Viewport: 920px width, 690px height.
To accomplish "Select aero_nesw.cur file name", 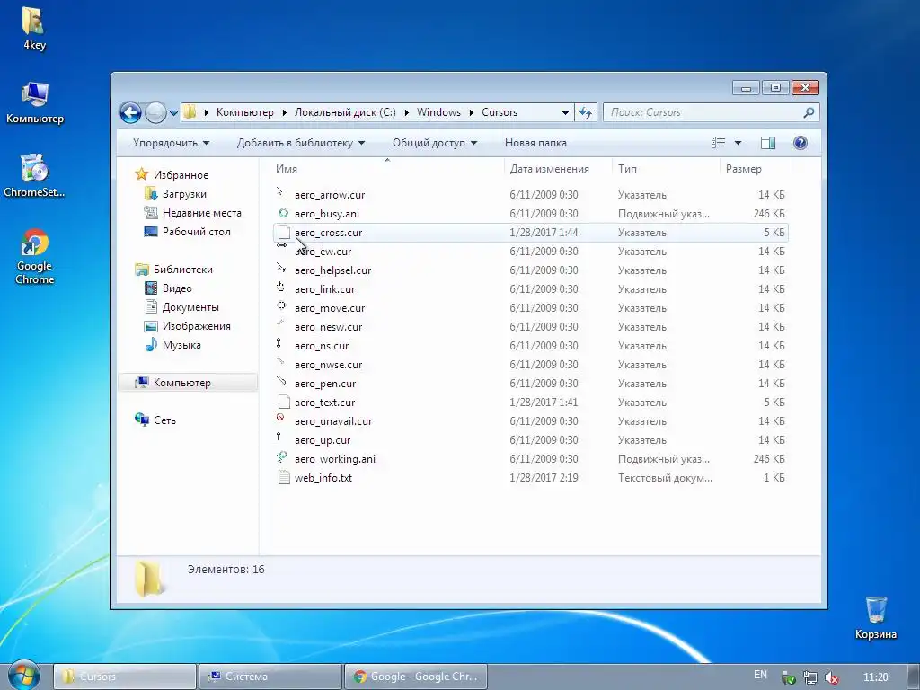I will [328, 327].
